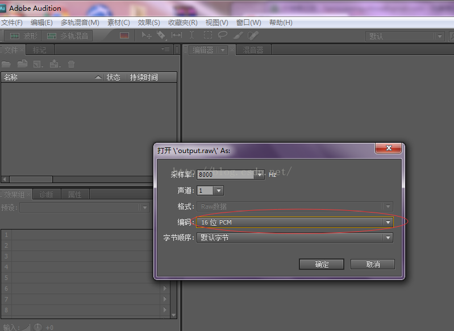
Task: Select the Razor tool
Action: coord(161,36)
